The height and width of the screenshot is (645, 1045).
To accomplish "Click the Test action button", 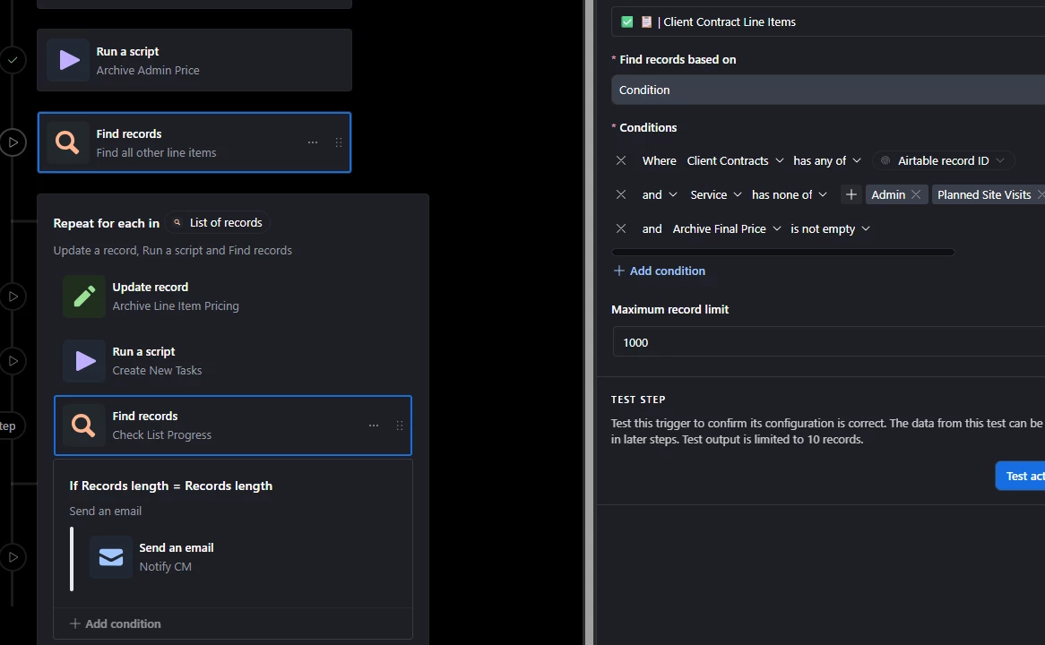I will [1020, 476].
